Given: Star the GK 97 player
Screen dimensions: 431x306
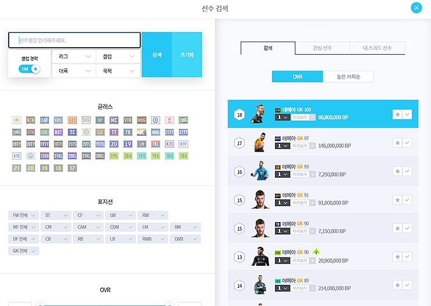Looking at the screenshot, I should (397, 143).
